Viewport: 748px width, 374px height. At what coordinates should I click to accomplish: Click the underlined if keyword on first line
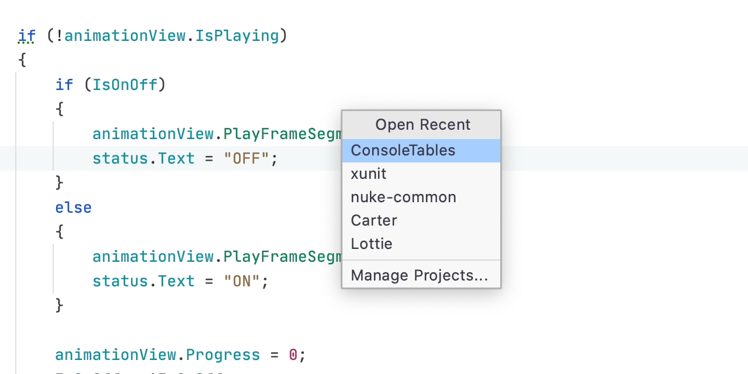(x=27, y=36)
